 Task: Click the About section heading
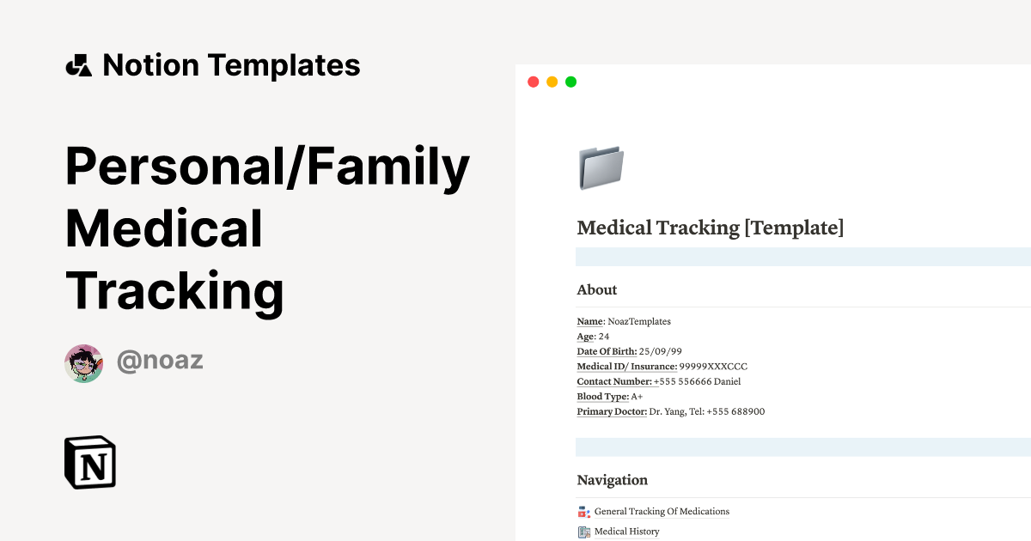pyautogui.click(x=596, y=289)
